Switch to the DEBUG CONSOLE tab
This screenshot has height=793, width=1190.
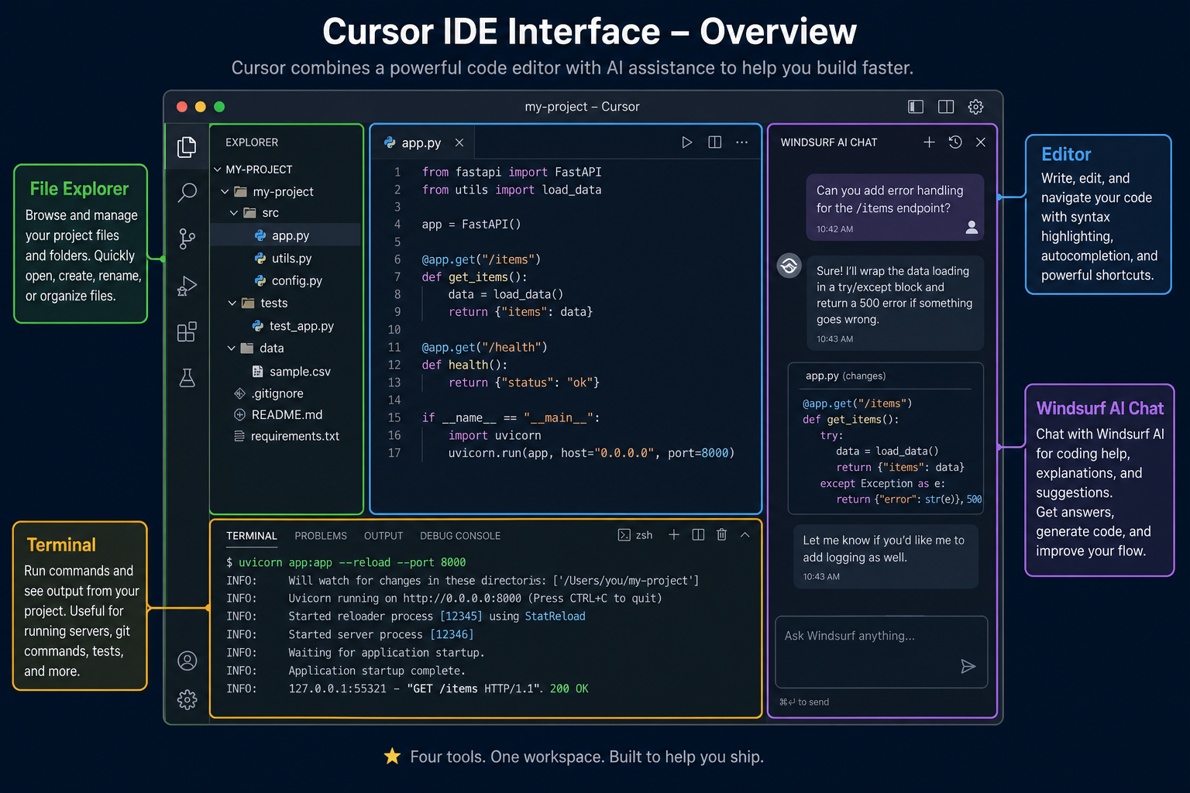point(460,536)
